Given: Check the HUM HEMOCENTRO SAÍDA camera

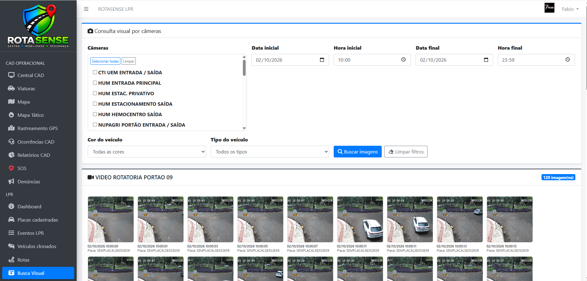Looking at the screenshot, I should [95, 114].
